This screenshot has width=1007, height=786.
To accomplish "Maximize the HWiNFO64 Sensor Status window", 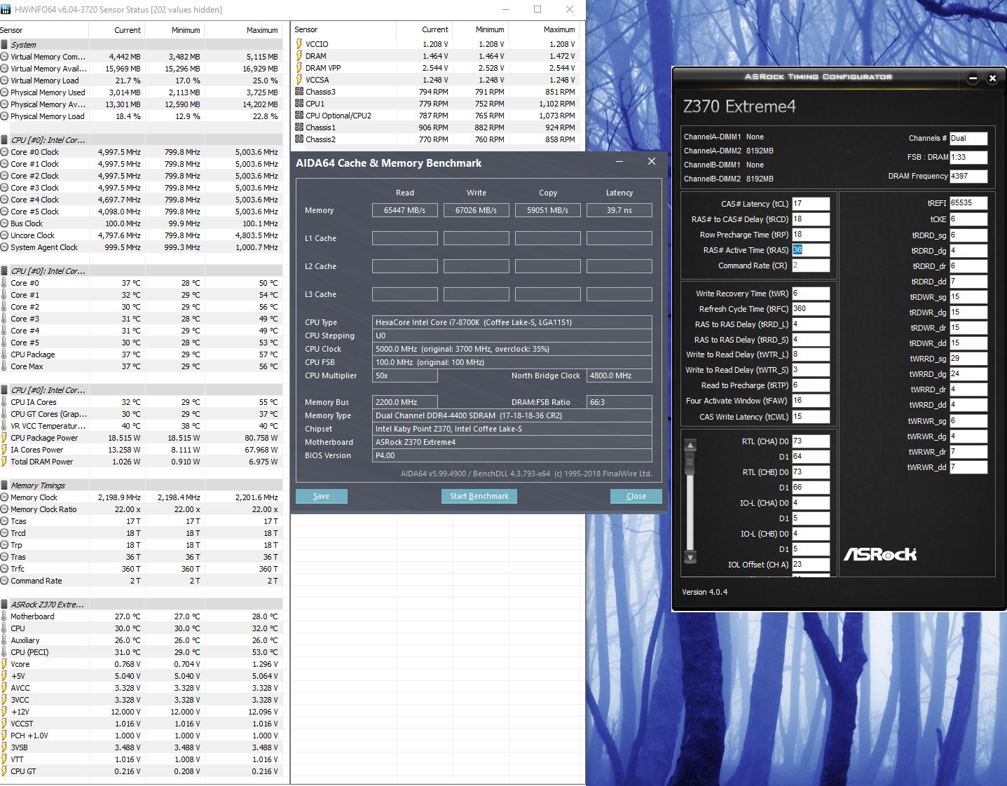I will [537, 9].
